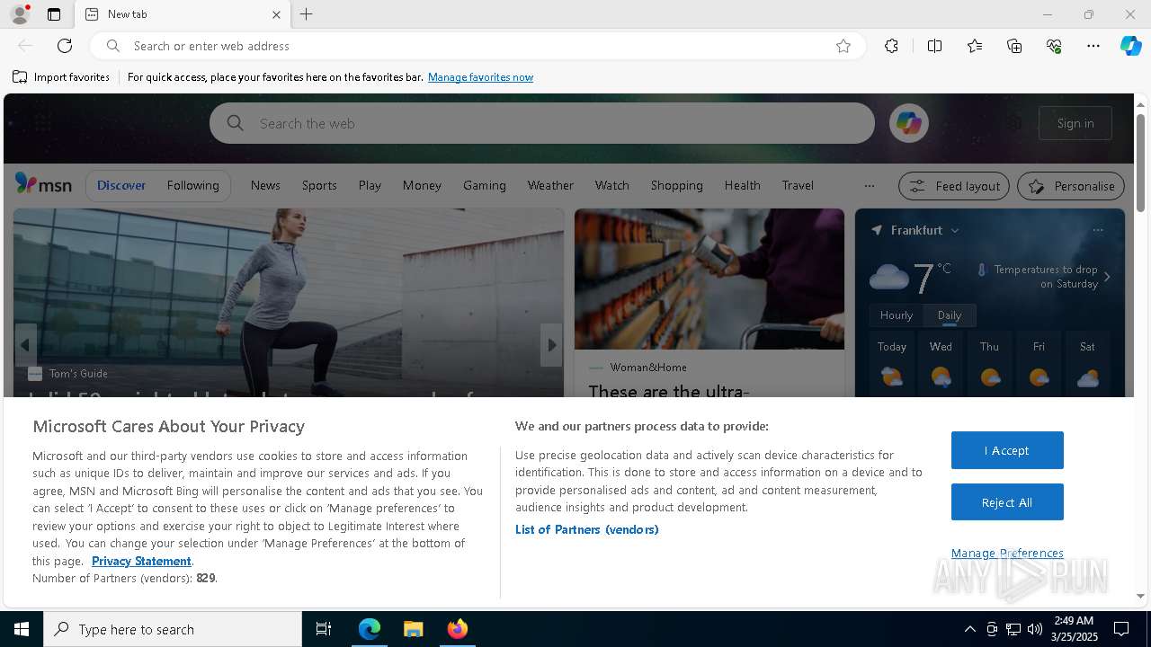The image size is (1151, 647).
Task: Show hidden system tray icons
Action: tap(969, 629)
